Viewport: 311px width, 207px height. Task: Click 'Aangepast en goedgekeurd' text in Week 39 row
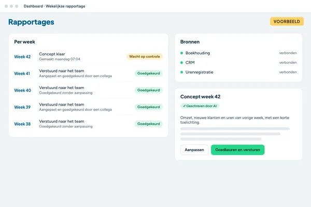75,110
